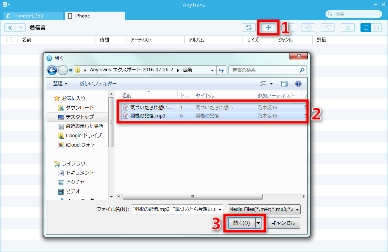Open the 整理 menu
This screenshot has height=252, width=388.
pos(60,84)
